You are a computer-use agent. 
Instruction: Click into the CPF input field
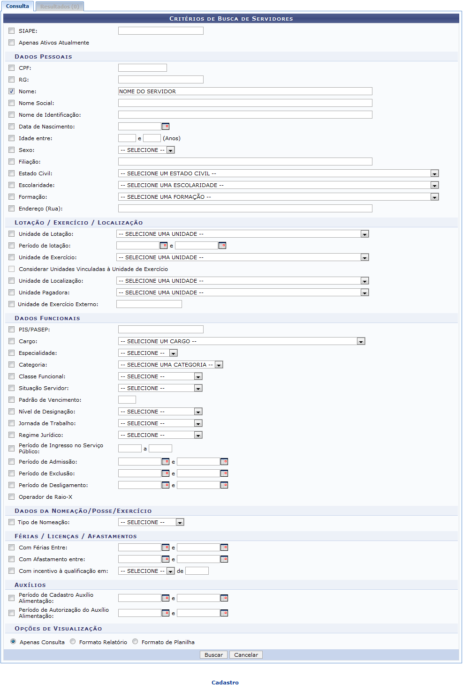click(x=143, y=68)
